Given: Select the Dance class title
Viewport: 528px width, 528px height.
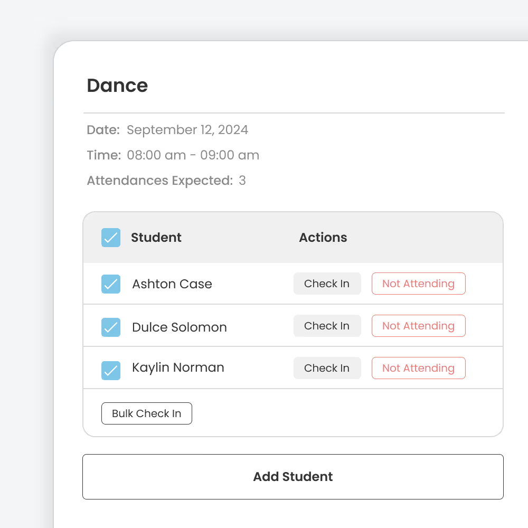Looking at the screenshot, I should [117, 85].
